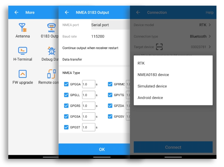Go back from the More screen
224x167 pixels.
pyautogui.click(x=16, y=13)
